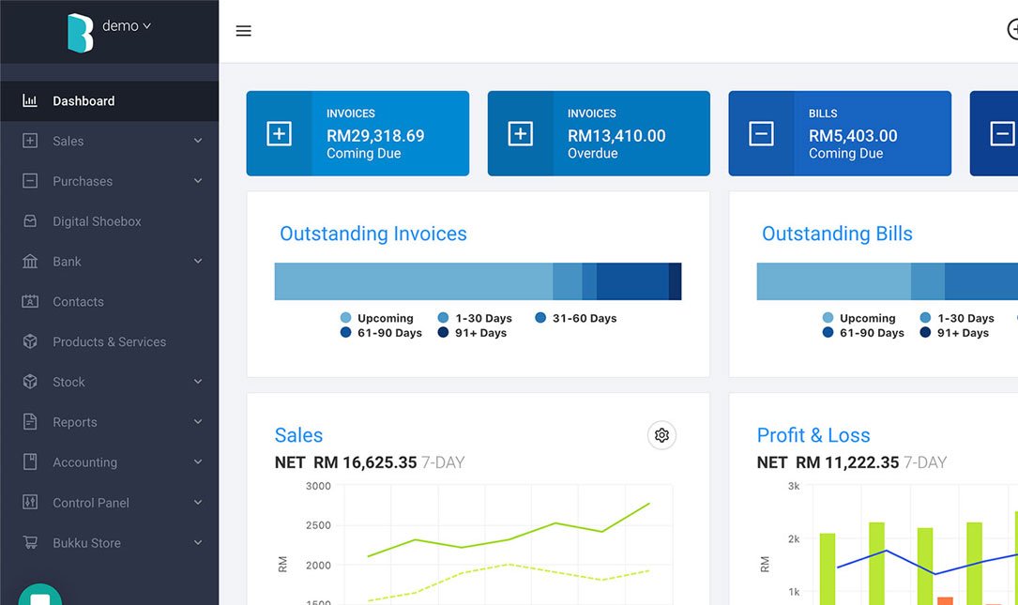Toggle 61-90 Days legend in Outstanding Bills
Image resolution: width=1018 pixels, height=605 pixels.
coord(863,333)
